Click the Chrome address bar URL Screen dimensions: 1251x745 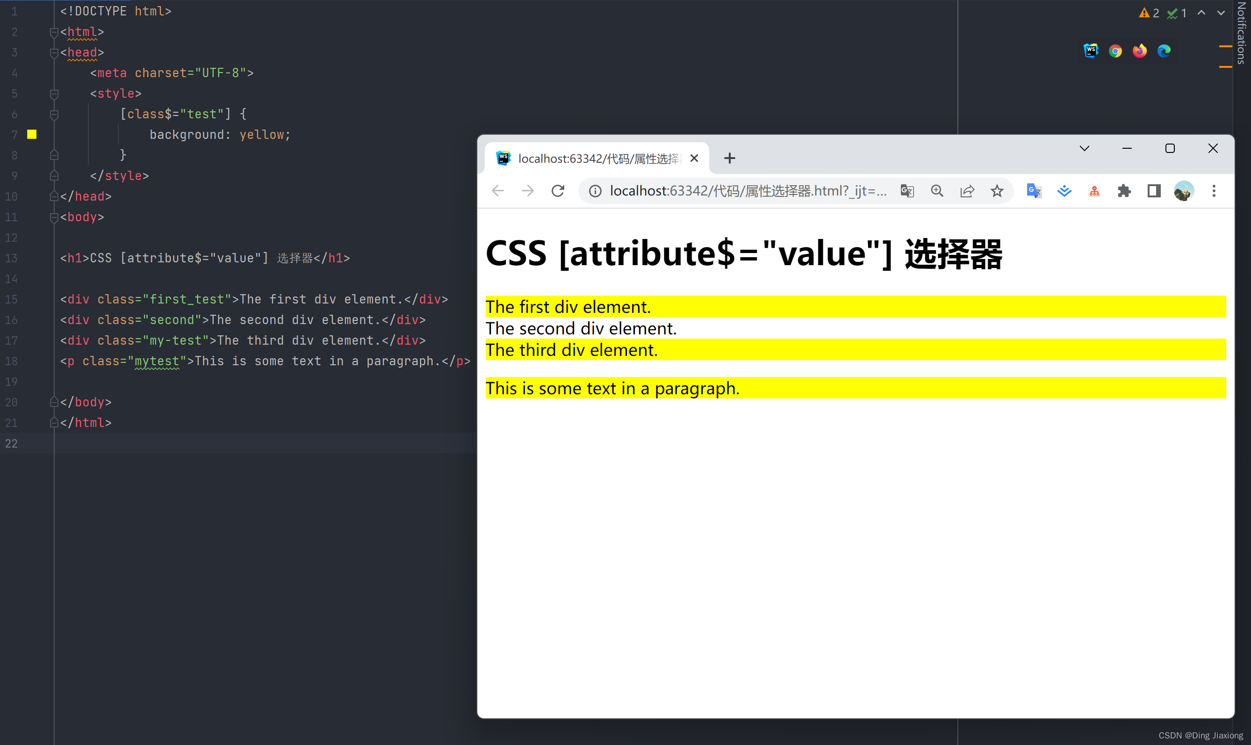coord(748,191)
